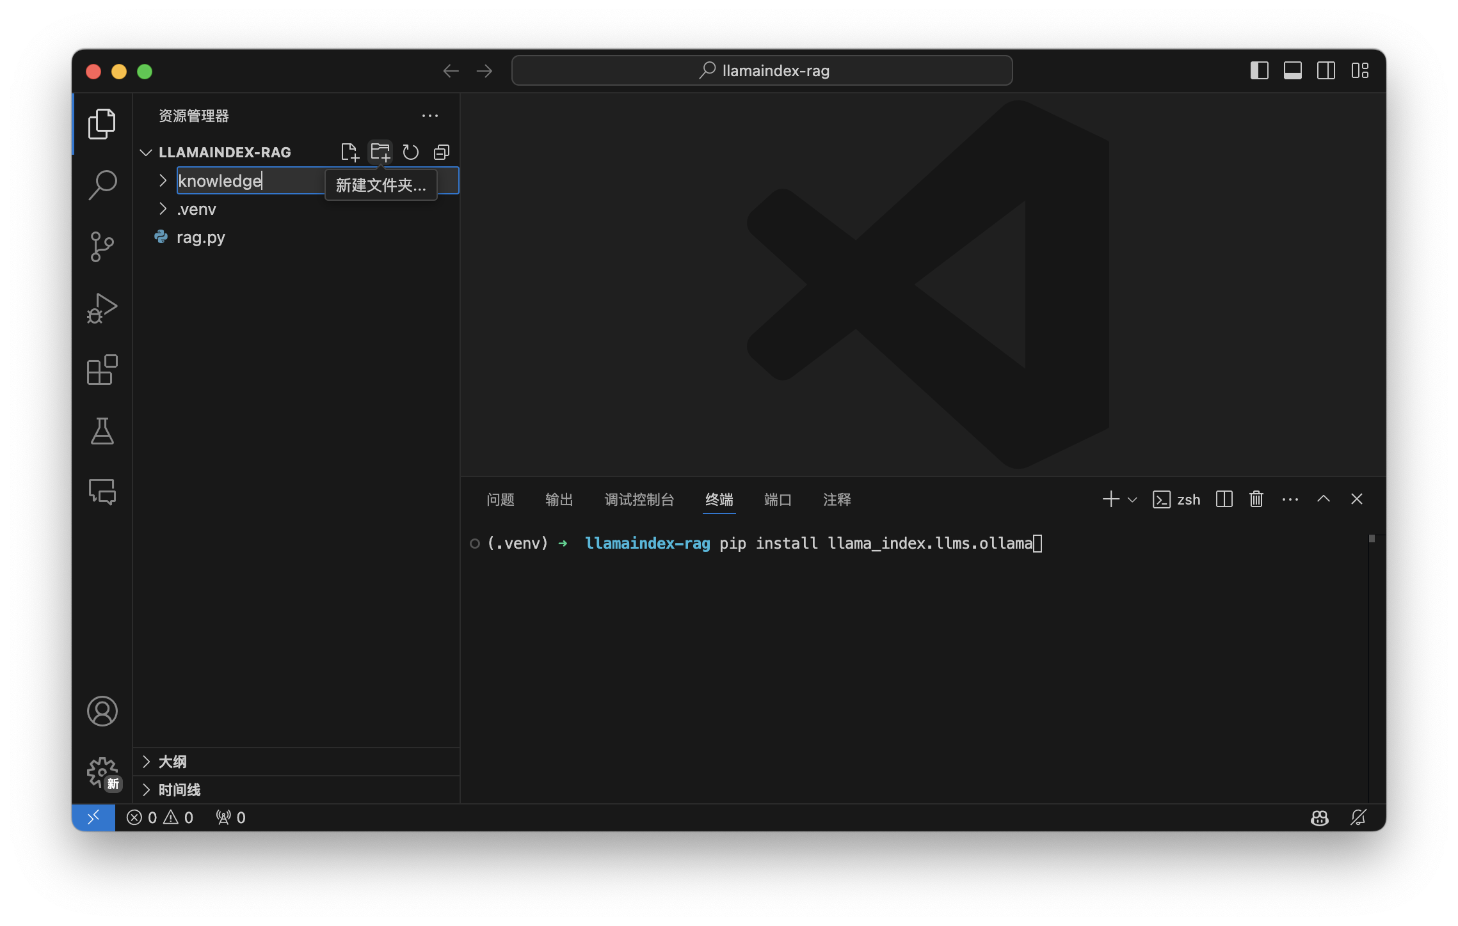Image resolution: width=1458 pixels, height=926 pixels.
Task: Open the Source Control view
Action: tap(102, 247)
